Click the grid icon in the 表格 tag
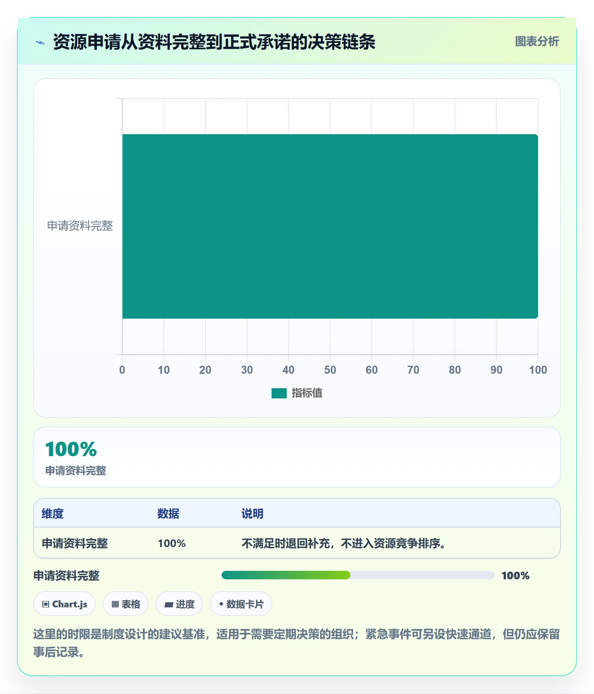This screenshot has width=594, height=694. click(115, 604)
